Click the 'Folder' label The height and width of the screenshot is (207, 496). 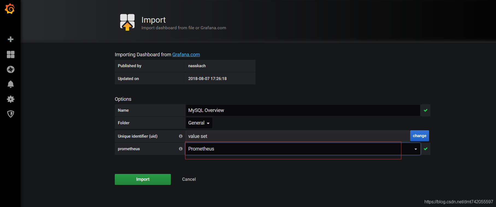pos(124,123)
